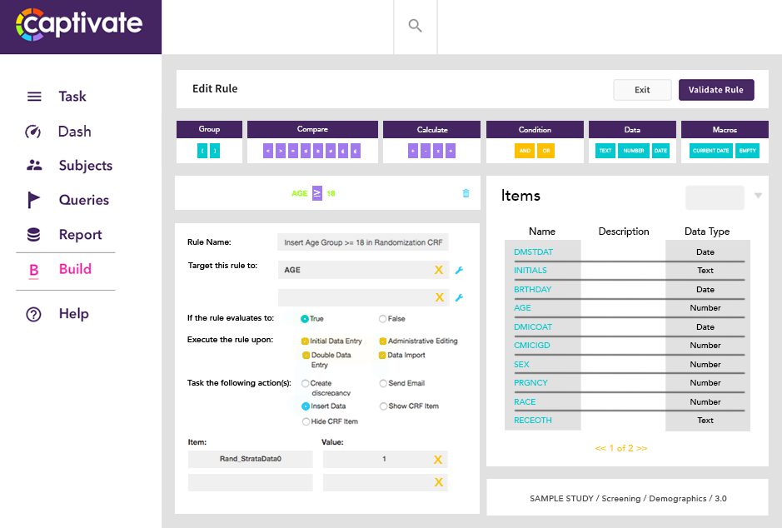This screenshot has height=528, width=782.
Task: Insert the AND condition
Action: coord(525,151)
